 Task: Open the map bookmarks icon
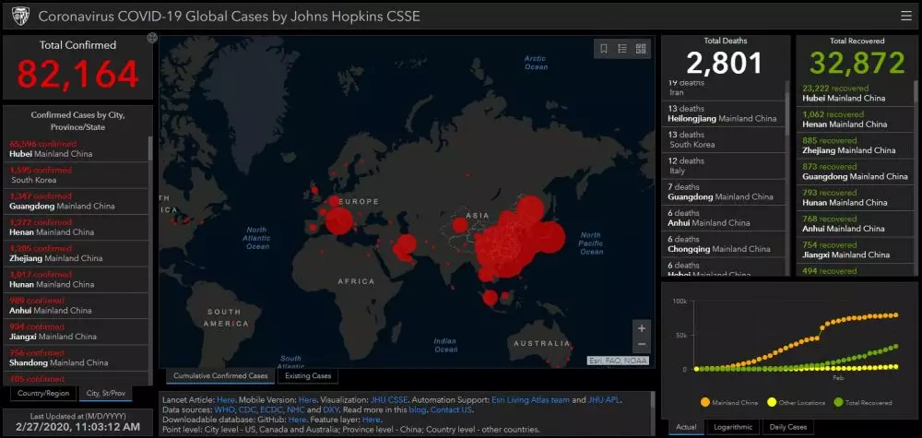[604, 49]
